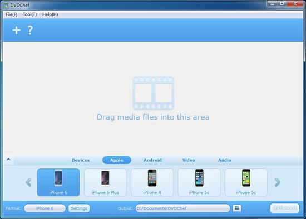Click the film strip drop area icon

coord(153,93)
